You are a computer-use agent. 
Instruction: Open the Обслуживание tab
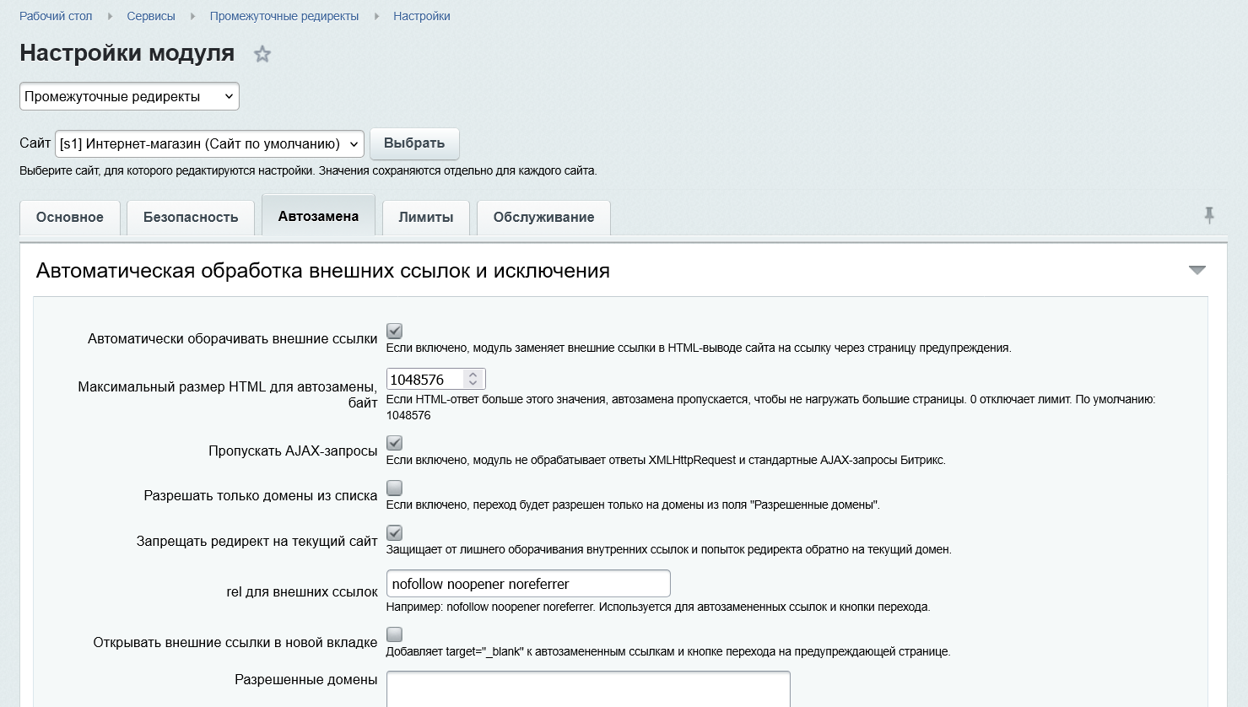pyautogui.click(x=543, y=218)
